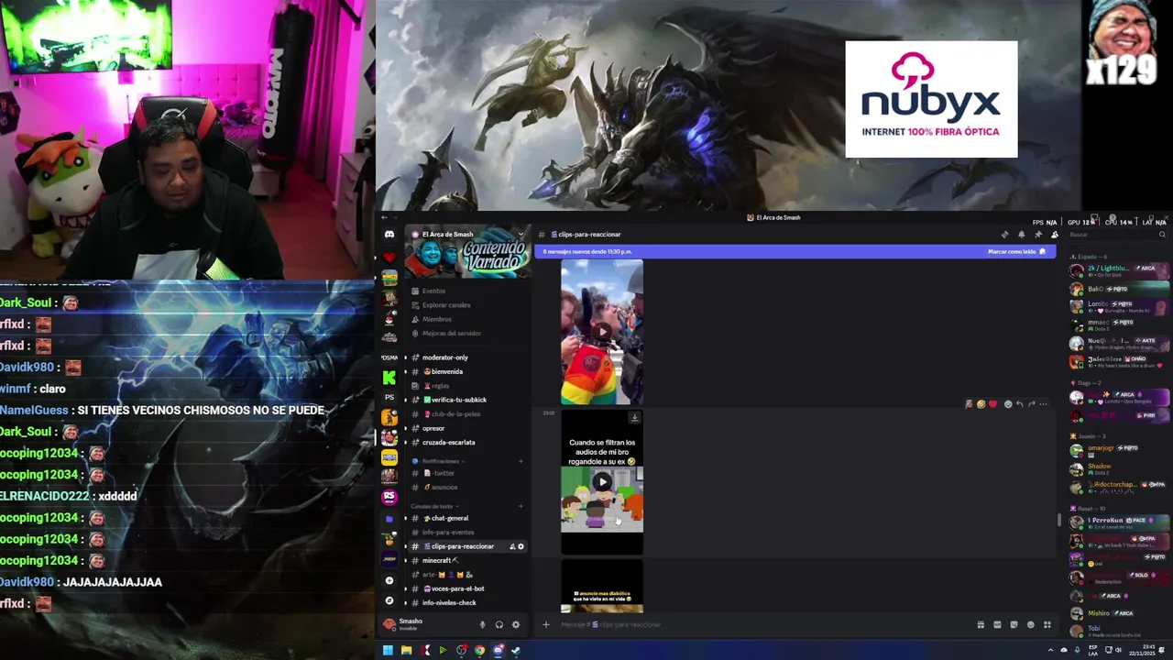The image size is (1173, 660).
Task: Open the anuncio mas diabólico video thumbnail
Action: pyautogui.click(x=602, y=586)
